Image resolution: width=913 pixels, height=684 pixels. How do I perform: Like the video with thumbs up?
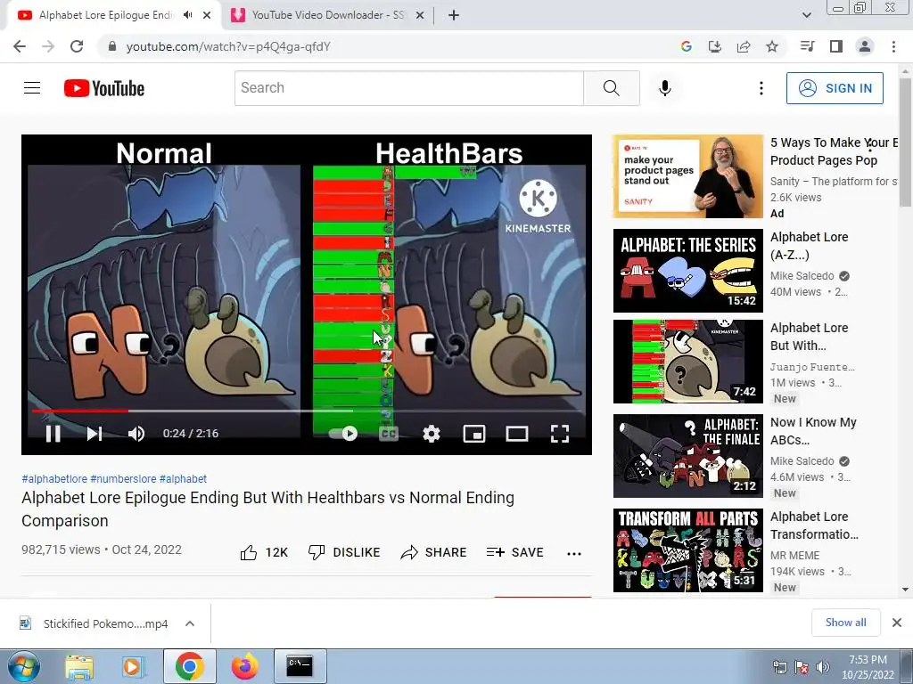click(x=264, y=552)
